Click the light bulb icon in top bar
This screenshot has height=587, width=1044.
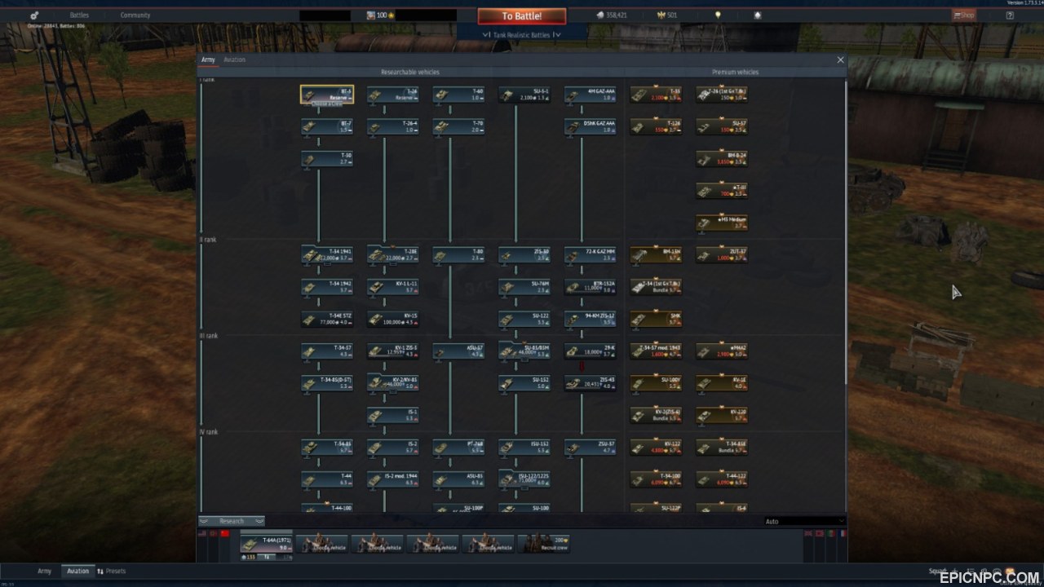pyautogui.click(x=718, y=15)
